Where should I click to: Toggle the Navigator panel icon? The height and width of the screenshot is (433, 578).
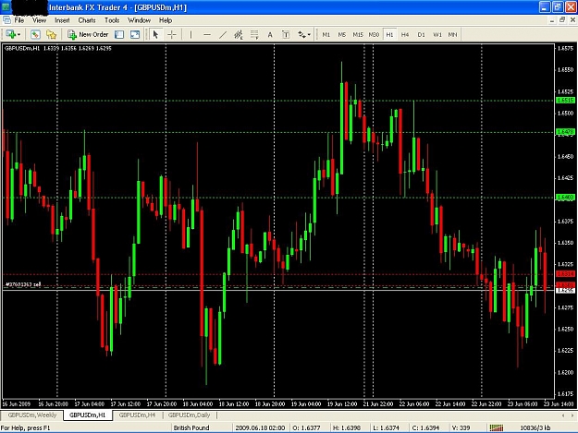click(x=119, y=34)
